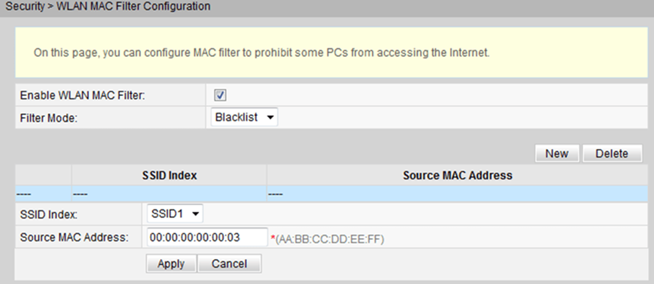Image resolution: width=654 pixels, height=284 pixels.
Task: Toggle the Enable WLAN MAC Filter checkbox
Action: pos(220,95)
